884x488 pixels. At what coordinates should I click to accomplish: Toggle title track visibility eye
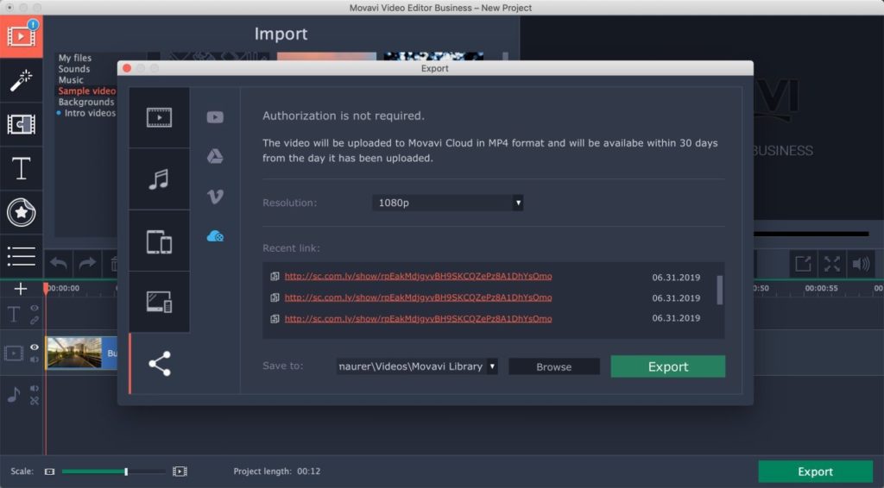(x=35, y=308)
